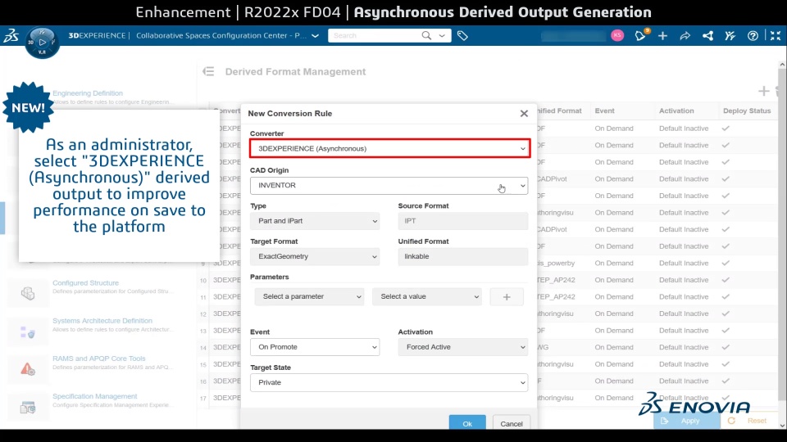Click the Cancel button
Screen dimensions: 787x442
(512, 423)
